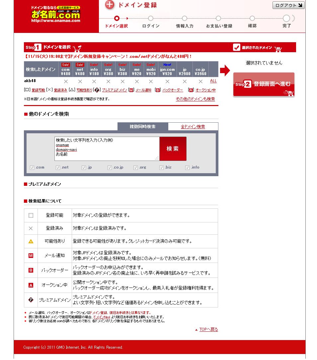
Task: Click the X mark under me column
Action: tap(137, 81)
